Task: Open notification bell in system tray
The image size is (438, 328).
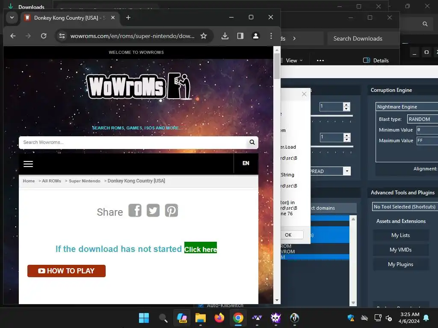Action: pos(426,318)
